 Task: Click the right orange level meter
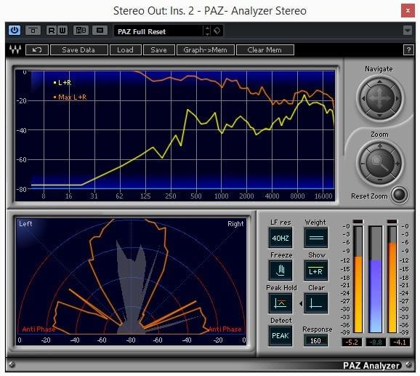(x=392, y=279)
